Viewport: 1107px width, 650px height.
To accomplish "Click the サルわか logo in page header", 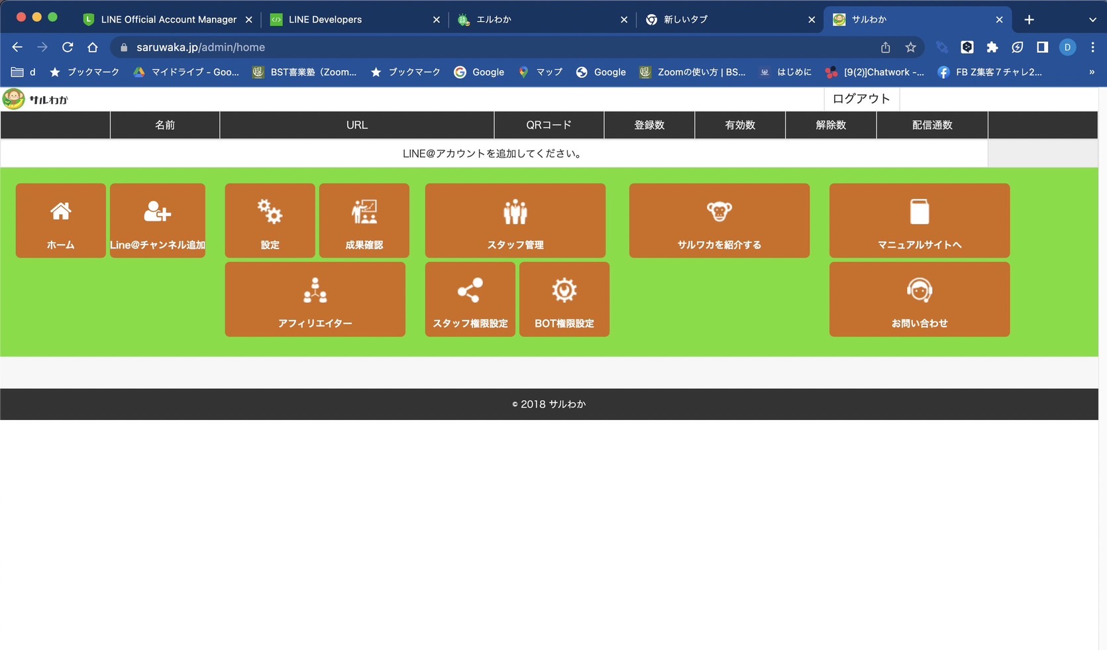I will point(35,99).
